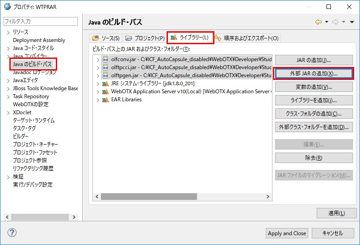360x245 pixels.
Task: Click the olfconv.jar file icon
Action: pyautogui.click(x=105, y=59)
